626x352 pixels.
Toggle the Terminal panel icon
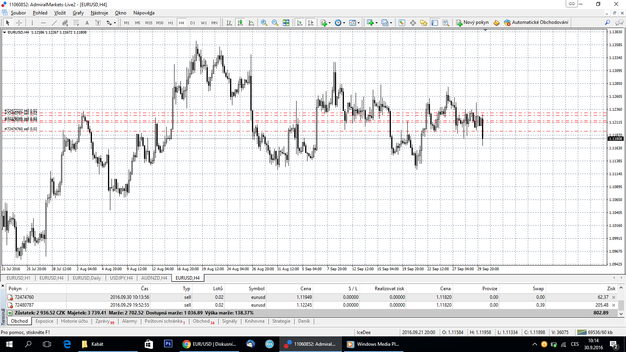(435, 23)
